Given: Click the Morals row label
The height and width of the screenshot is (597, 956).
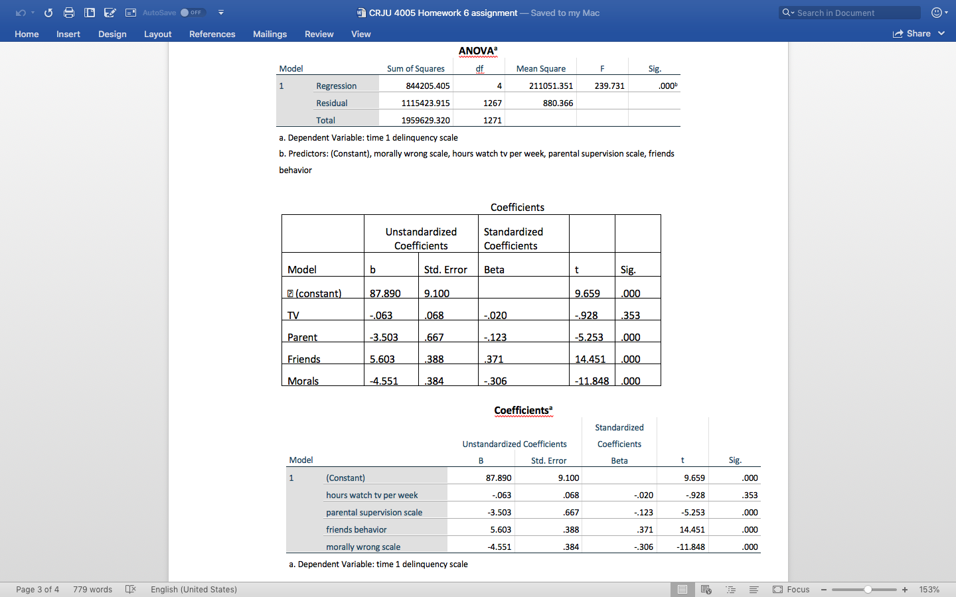Looking at the screenshot, I should [x=303, y=381].
